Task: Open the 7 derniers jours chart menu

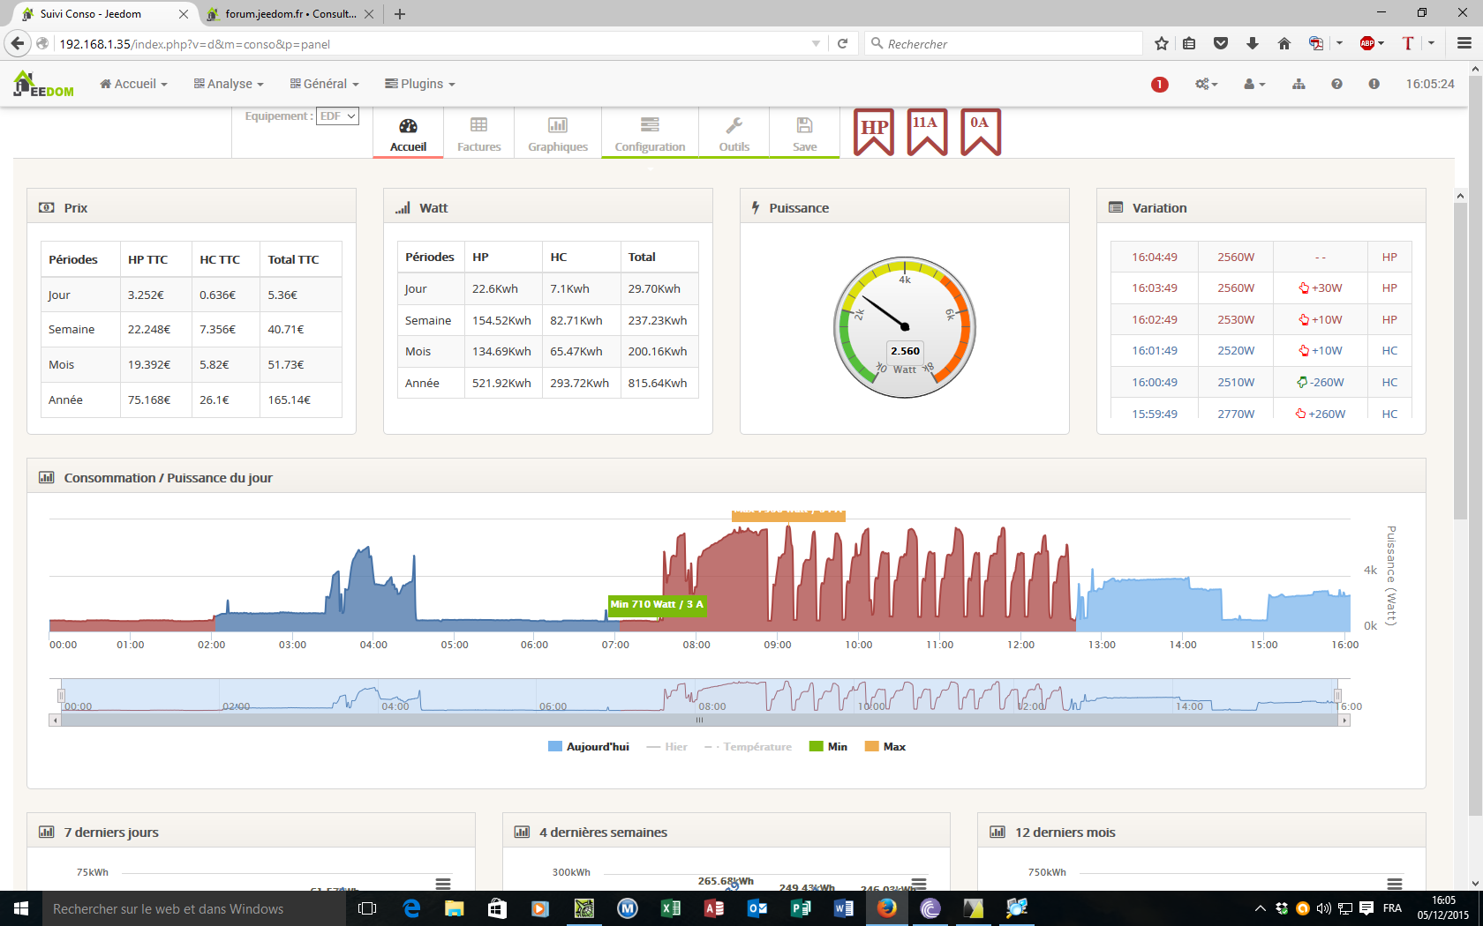Action: tap(443, 884)
